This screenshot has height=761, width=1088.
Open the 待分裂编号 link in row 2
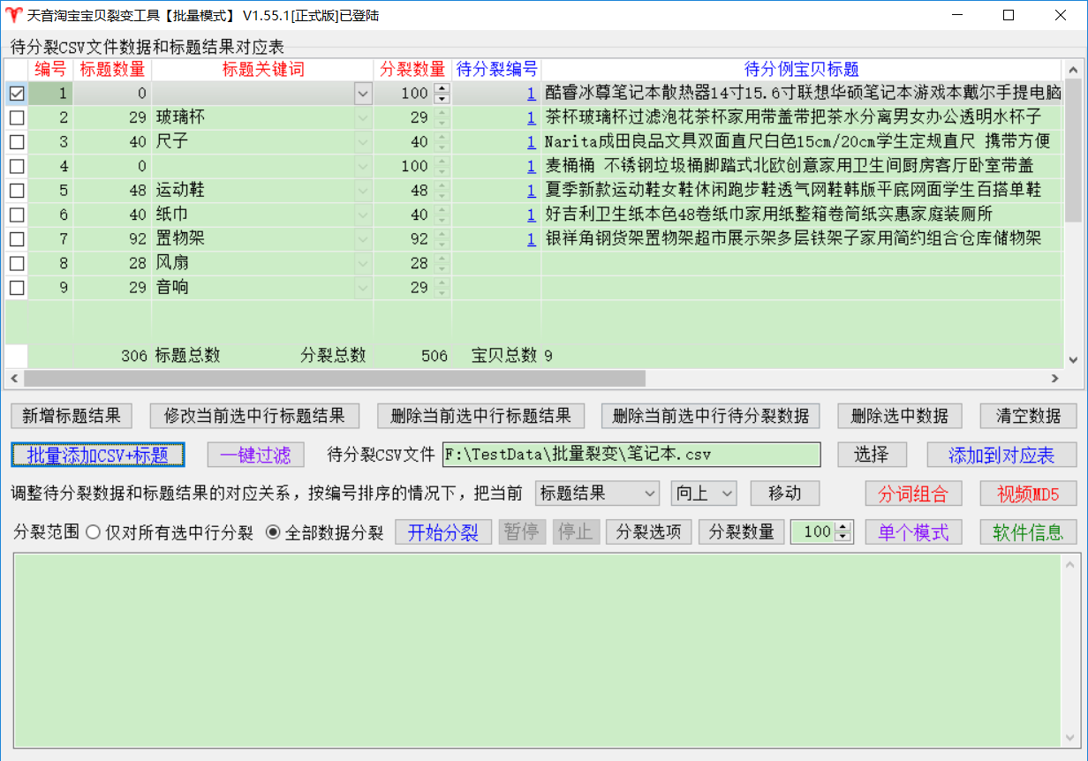(x=531, y=117)
